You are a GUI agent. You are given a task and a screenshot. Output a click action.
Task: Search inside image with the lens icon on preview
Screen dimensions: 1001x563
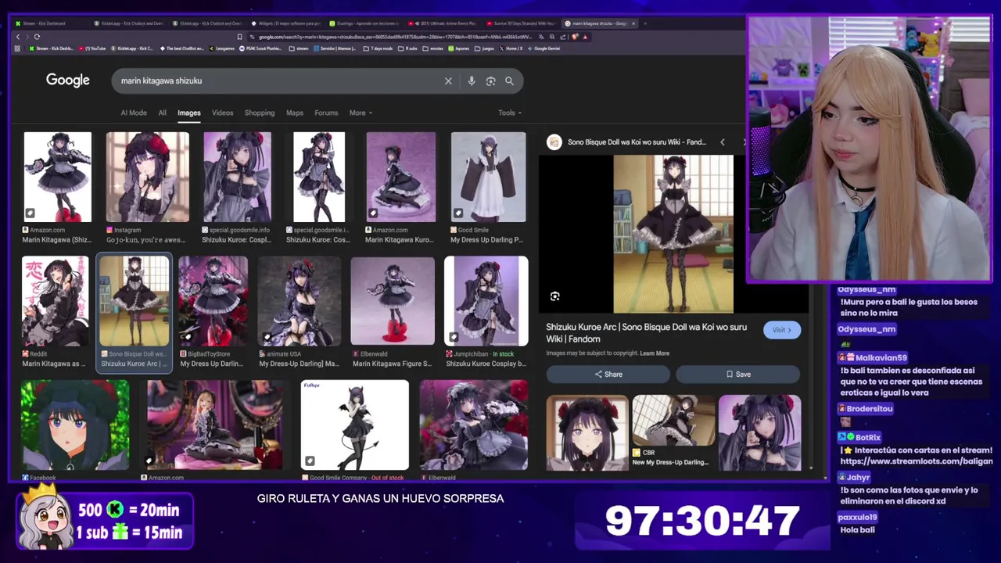tap(554, 296)
